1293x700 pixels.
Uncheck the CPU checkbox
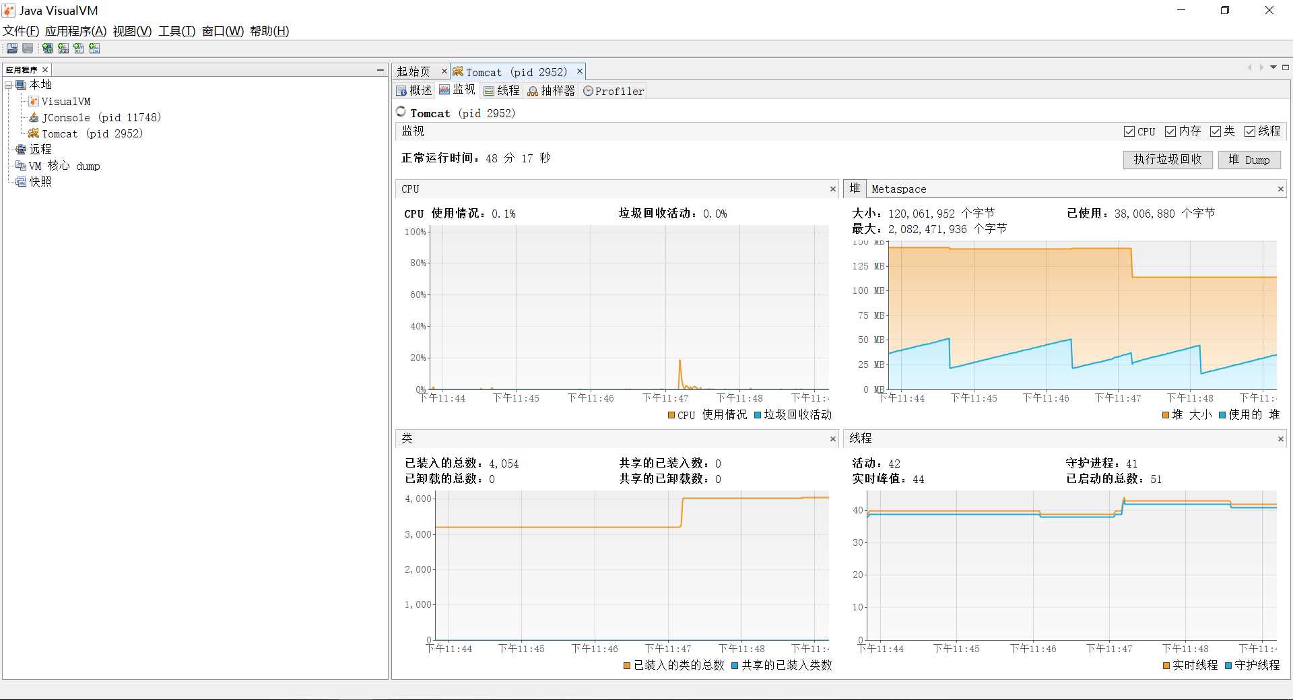pyautogui.click(x=1129, y=131)
